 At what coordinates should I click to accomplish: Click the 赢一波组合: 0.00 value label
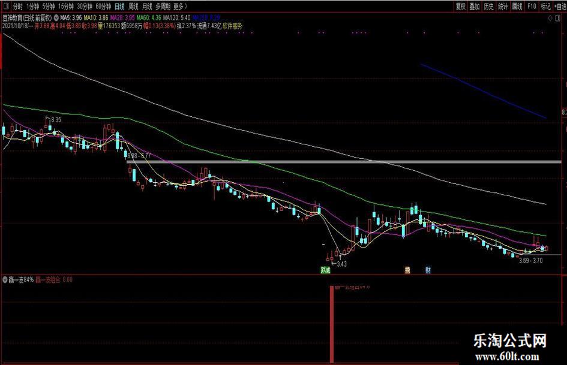(x=54, y=280)
